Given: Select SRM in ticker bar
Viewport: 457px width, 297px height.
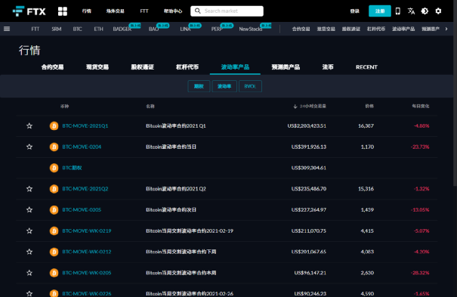Looking at the screenshot, I should coord(57,29).
